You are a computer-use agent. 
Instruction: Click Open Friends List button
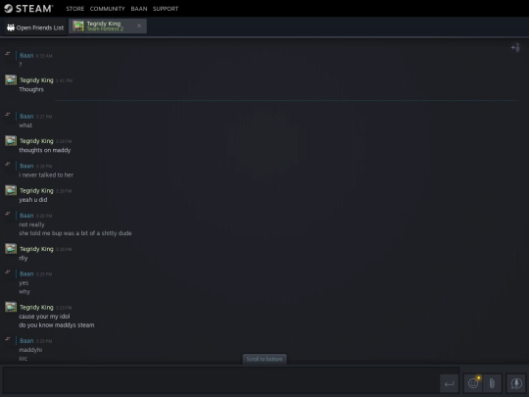pyautogui.click(x=35, y=27)
